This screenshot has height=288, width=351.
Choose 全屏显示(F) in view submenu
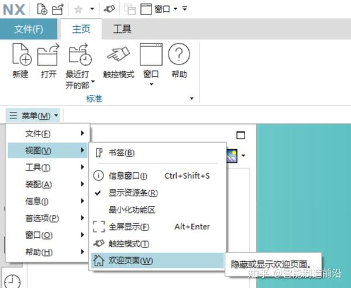[157, 227]
